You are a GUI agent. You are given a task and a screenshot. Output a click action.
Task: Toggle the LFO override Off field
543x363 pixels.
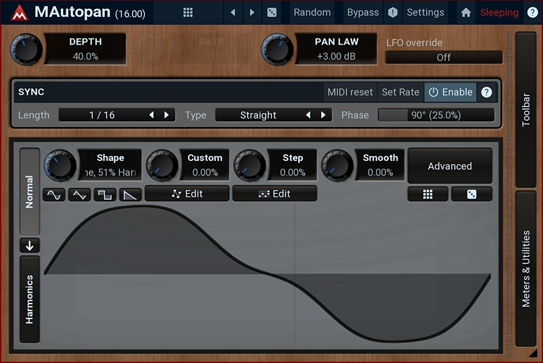point(444,57)
